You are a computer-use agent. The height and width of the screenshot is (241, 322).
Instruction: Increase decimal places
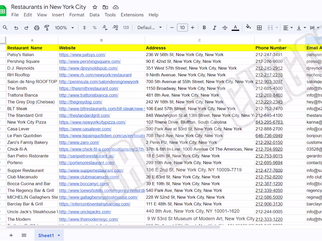point(115,28)
